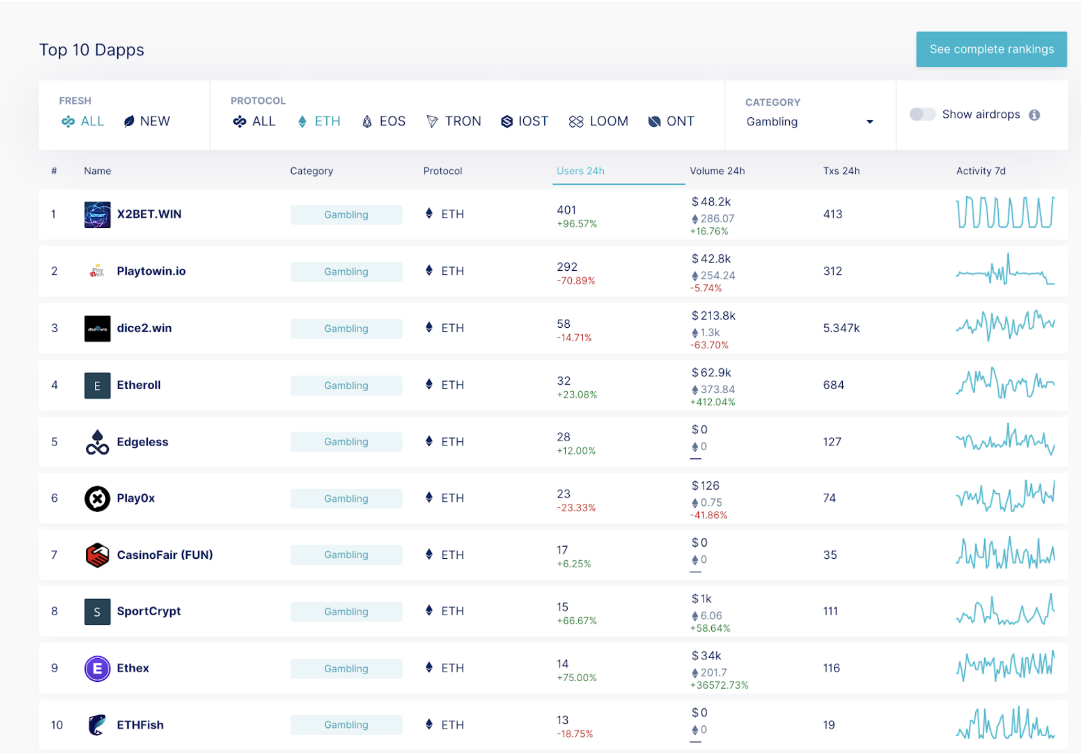This screenshot has width=1081, height=753.
Task: Open ETHFish dapp name link
Action: click(x=140, y=725)
